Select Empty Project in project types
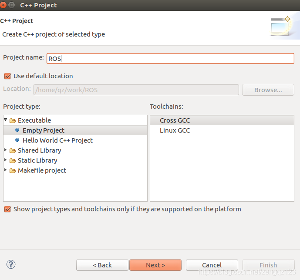The width and height of the screenshot is (300, 280). pos(75,130)
